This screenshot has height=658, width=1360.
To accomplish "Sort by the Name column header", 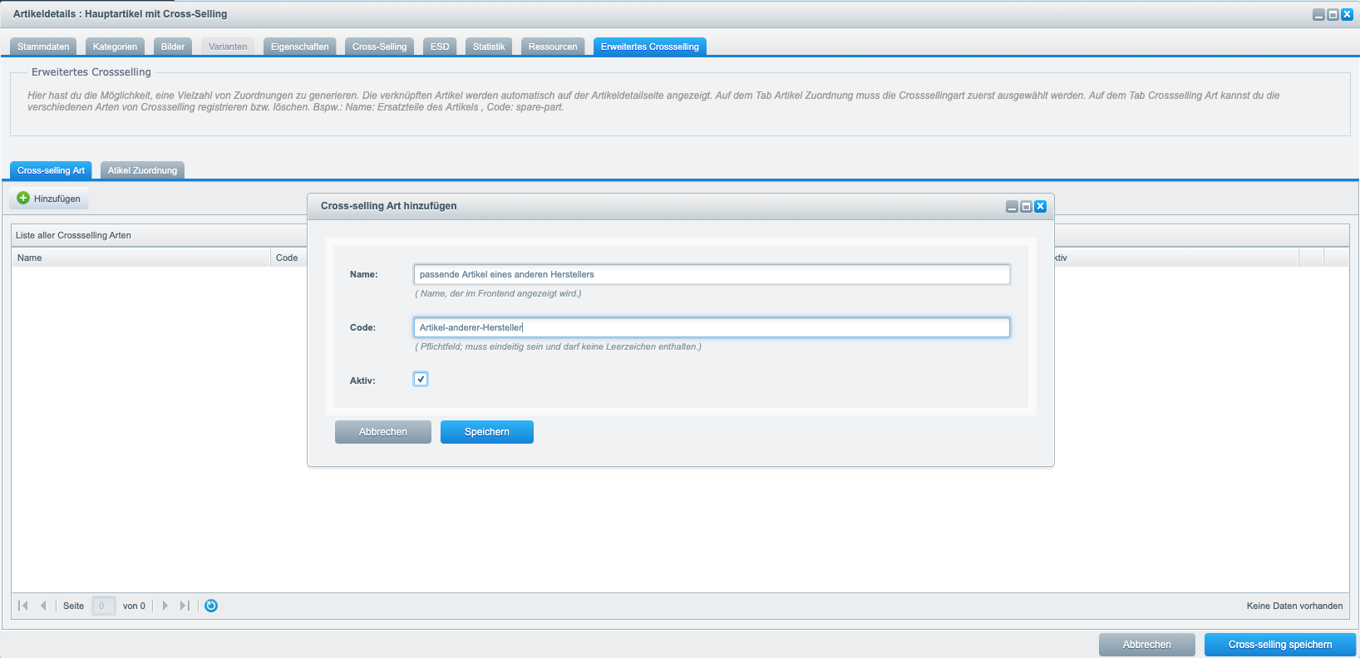I will [141, 258].
